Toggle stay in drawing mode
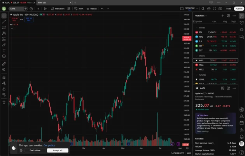245x156 pixels. pyautogui.click(x=4, y=83)
